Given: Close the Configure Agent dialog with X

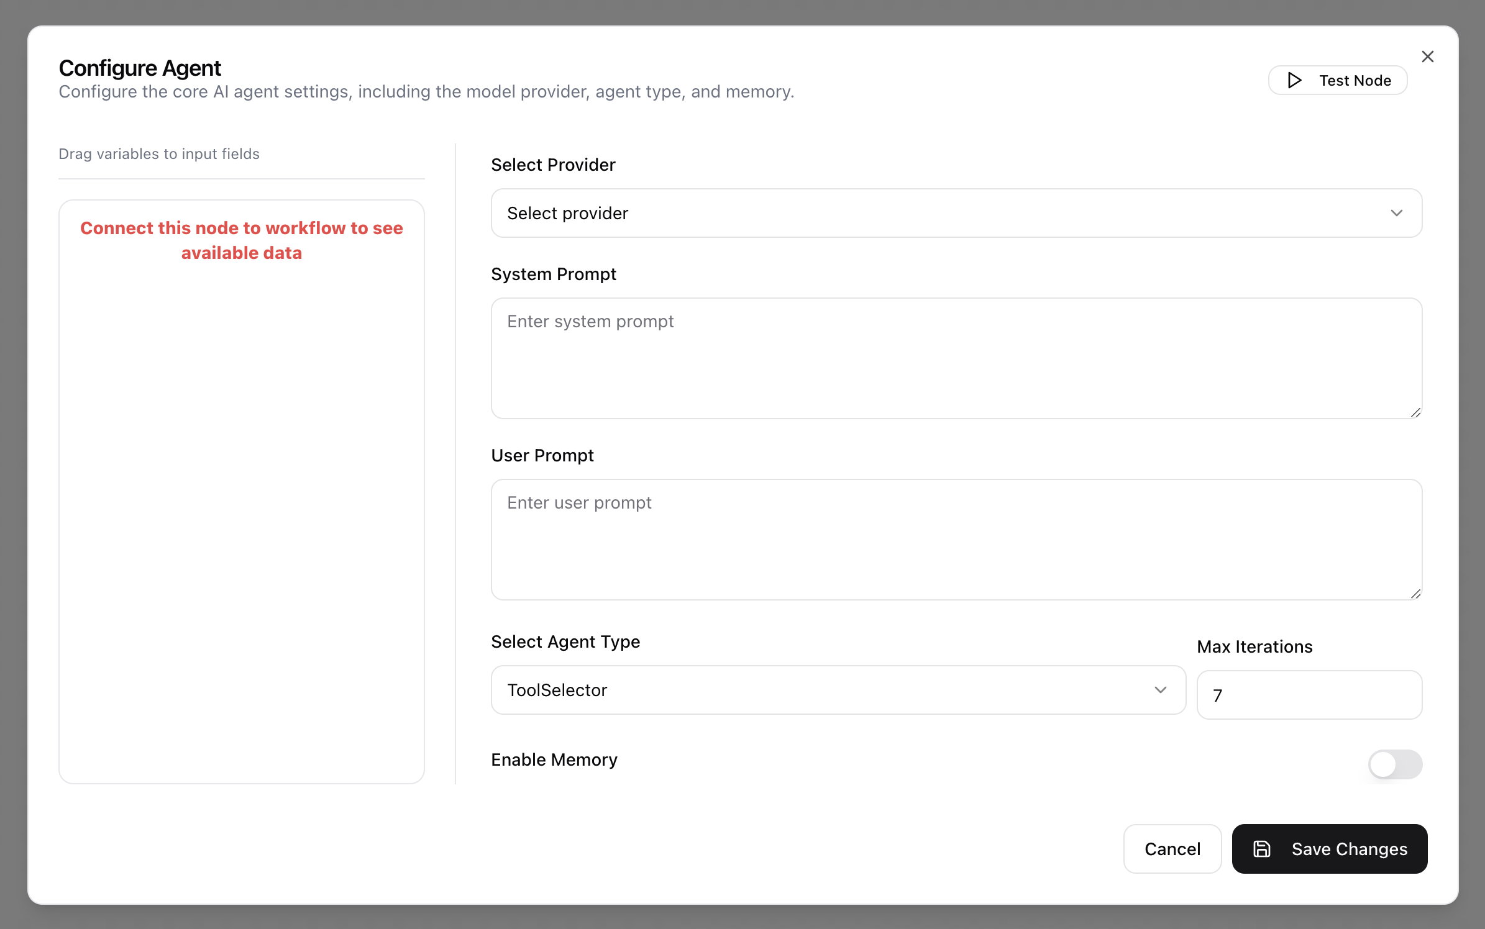Looking at the screenshot, I should click(1427, 57).
